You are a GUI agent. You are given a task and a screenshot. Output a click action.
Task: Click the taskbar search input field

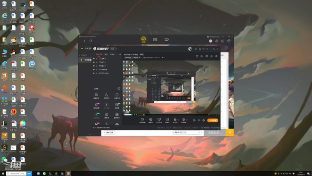tap(16, 174)
